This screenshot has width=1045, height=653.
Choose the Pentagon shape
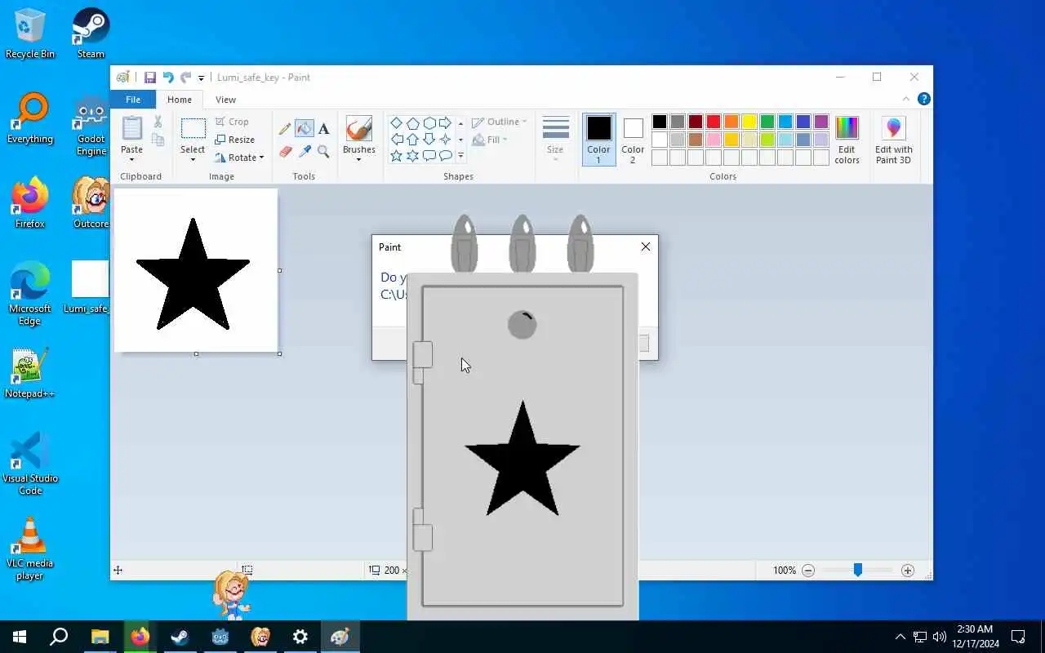(x=412, y=123)
